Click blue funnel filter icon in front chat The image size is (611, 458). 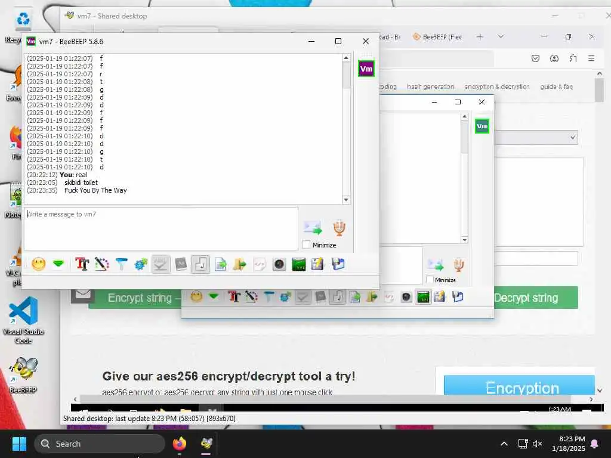point(122,264)
